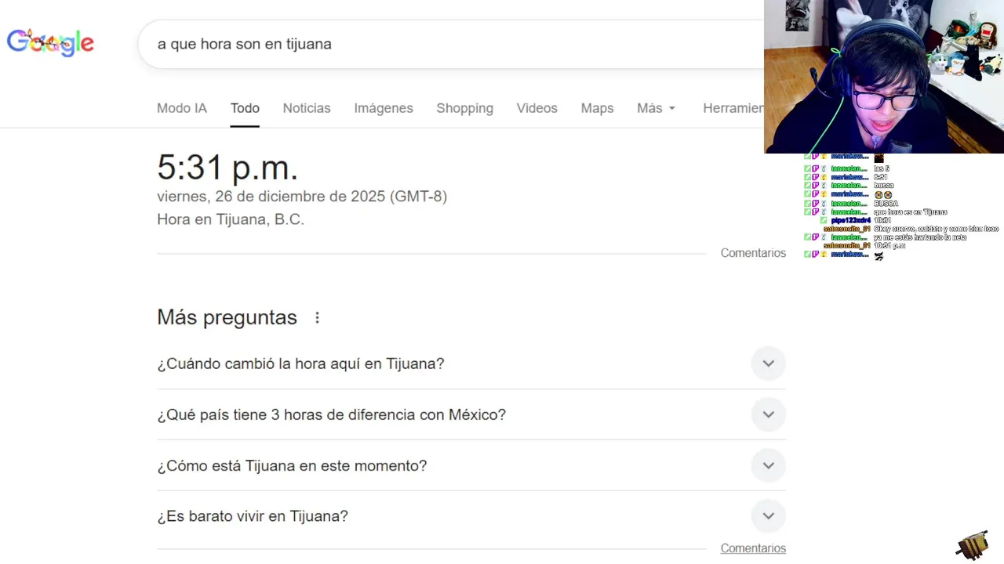
Task: Focus the search box with Tijuana query
Action: (x=451, y=44)
